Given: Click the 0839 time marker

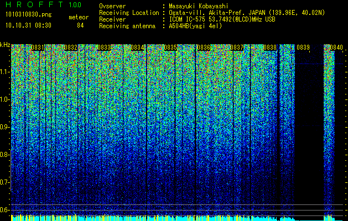Looking at the screenshot, I should pyautogui.click(x=303, y=48).
